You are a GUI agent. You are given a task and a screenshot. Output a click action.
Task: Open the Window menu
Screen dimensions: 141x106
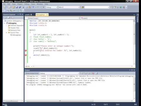point(40,4)
